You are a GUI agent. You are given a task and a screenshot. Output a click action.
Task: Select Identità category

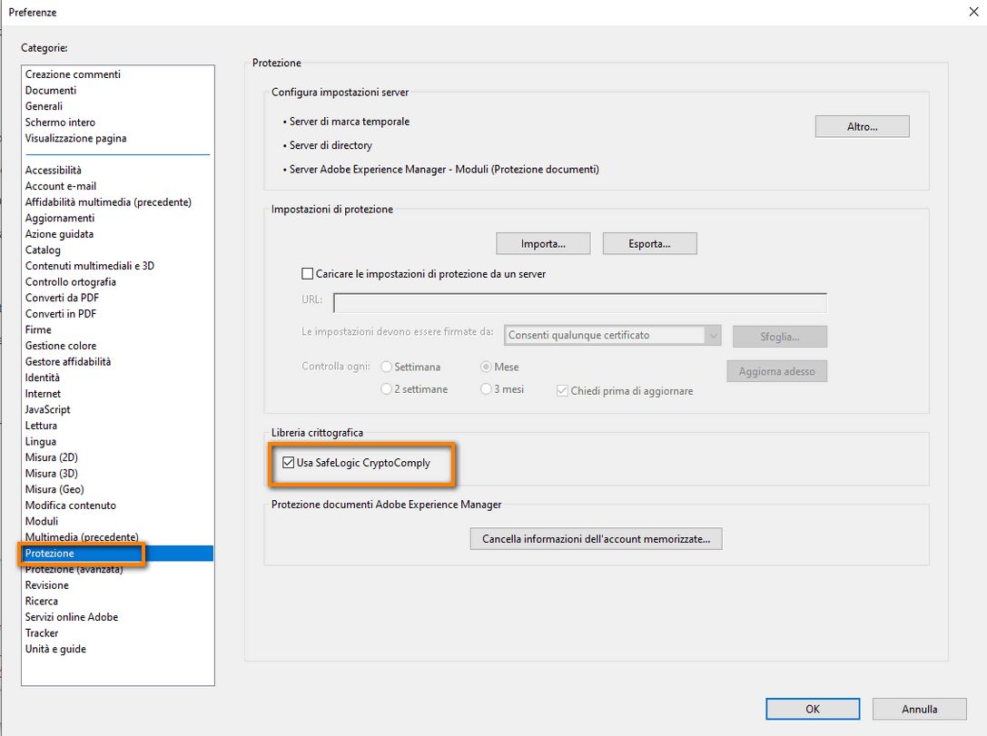(x=42, y=378)
